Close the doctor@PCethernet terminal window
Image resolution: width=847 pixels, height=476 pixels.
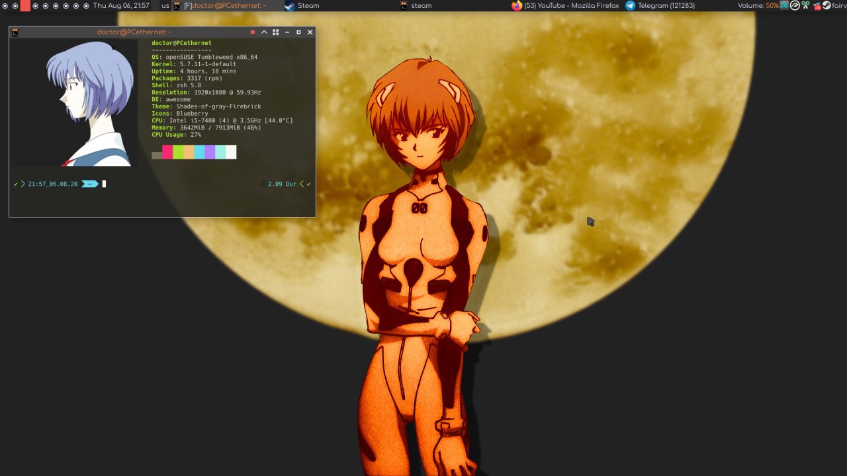[310, 32]
